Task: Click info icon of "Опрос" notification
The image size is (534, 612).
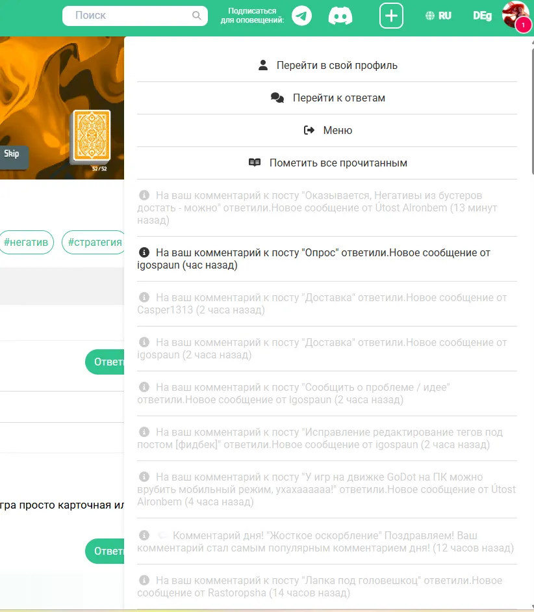Action: pos(144,252)
